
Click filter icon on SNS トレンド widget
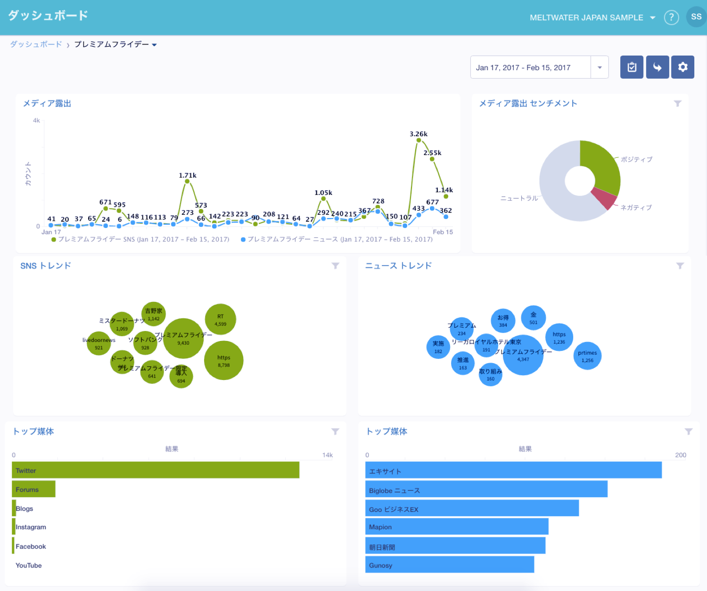[336, 266]
